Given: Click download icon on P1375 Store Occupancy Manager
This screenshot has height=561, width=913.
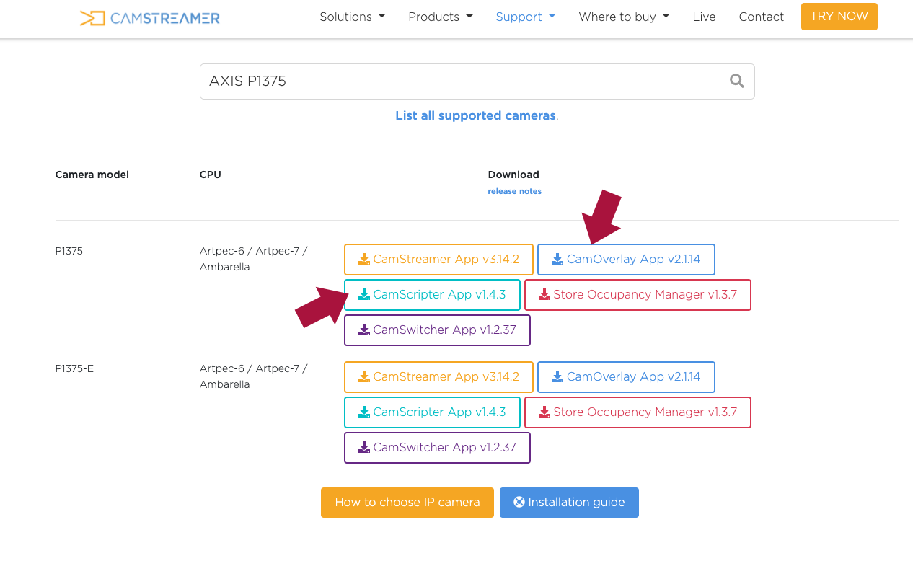Looking at the screenshot, I should (x=544, y=295).
